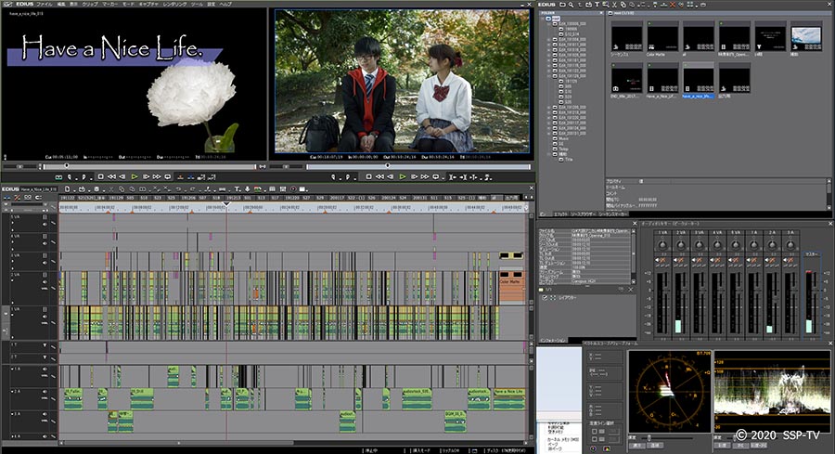Set In point in the Player monitor

(x=70, y=177)
